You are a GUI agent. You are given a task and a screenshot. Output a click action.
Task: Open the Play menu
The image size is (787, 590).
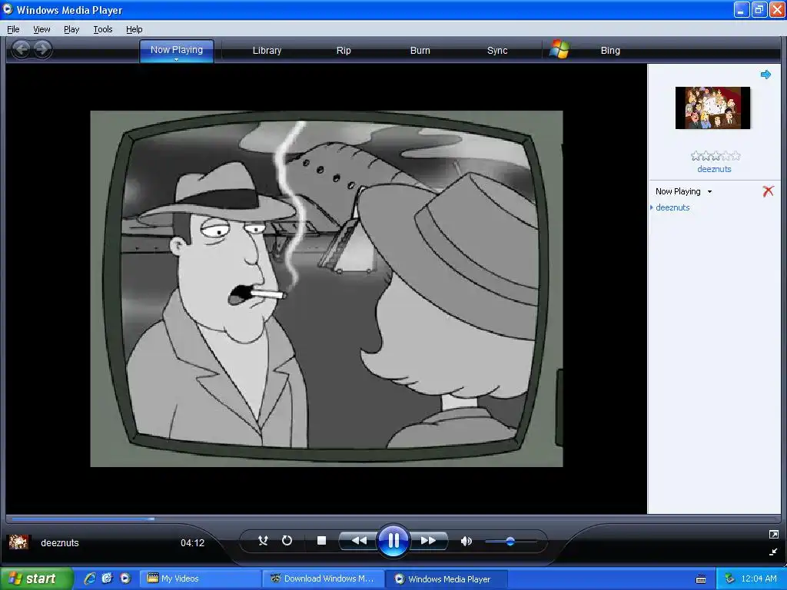[71, 29]
